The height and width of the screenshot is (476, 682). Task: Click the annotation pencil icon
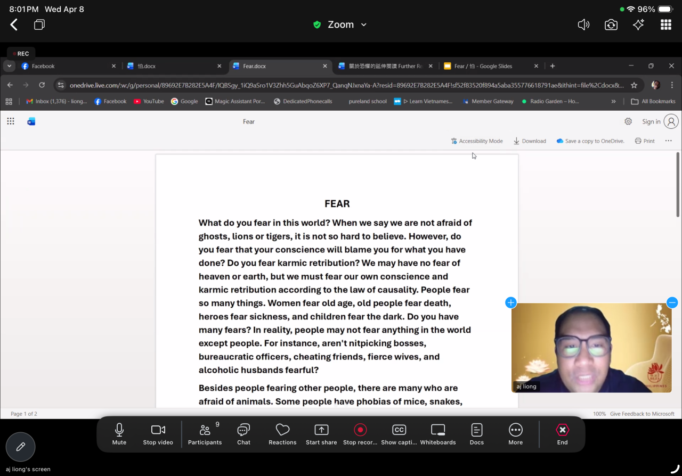pos(21,447)
